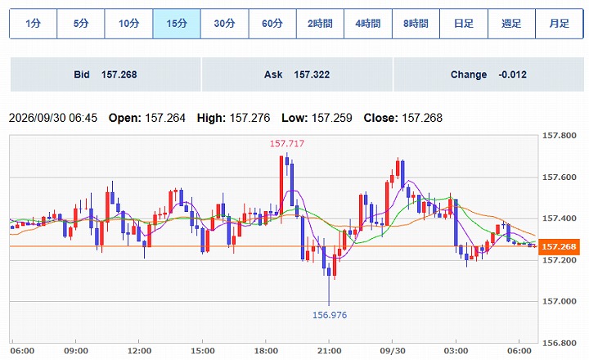Screen dimensions: 589x360
Task: Click the High: 157.276 value
Action: 233,118
